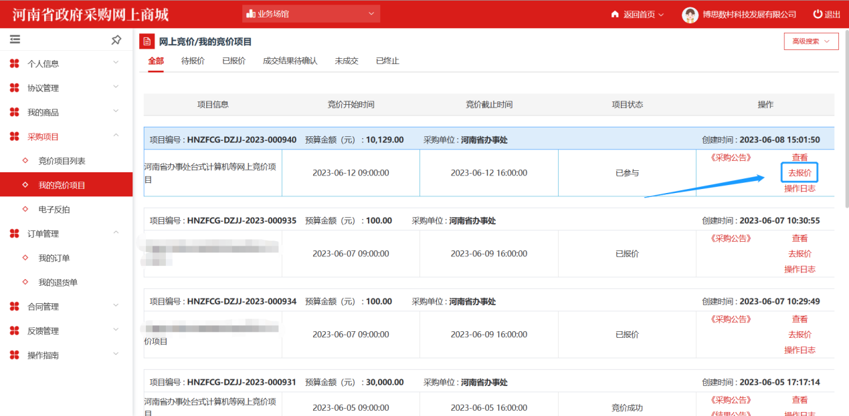Open 操作日志 for project 000940

click(799, 188)
